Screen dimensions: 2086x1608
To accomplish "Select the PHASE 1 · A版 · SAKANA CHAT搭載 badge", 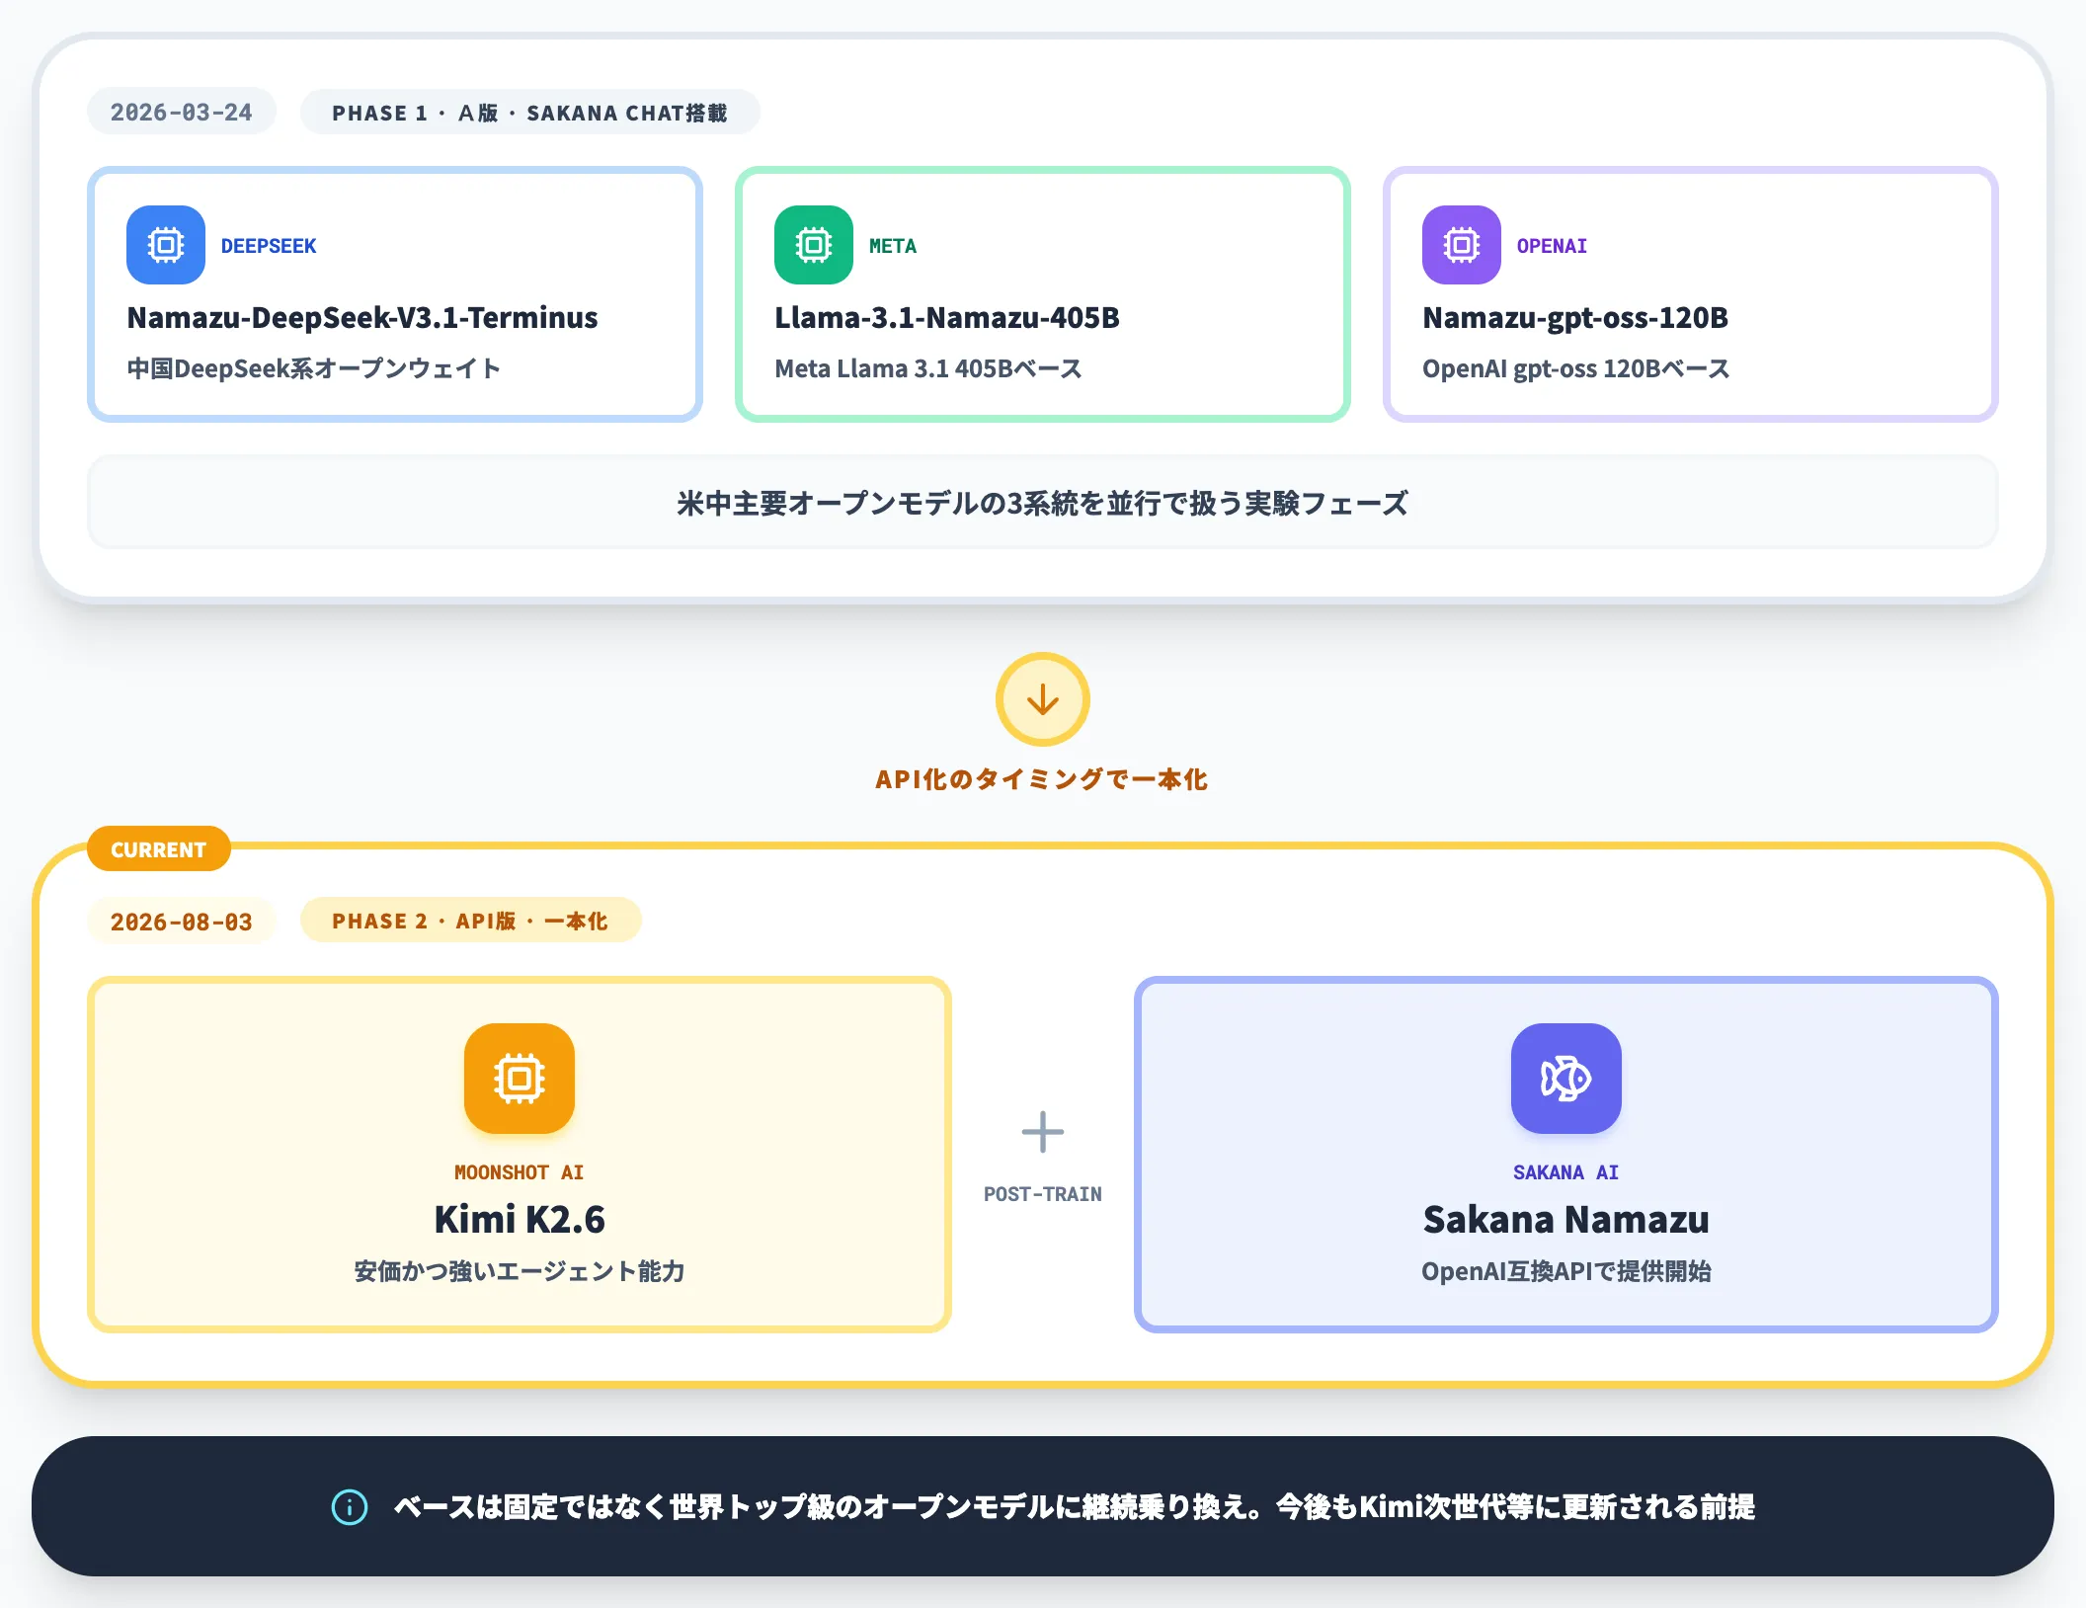I will (x=530, y=113).
